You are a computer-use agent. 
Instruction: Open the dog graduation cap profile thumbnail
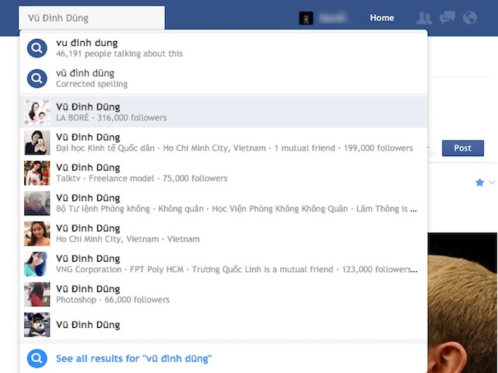[37, 325]
